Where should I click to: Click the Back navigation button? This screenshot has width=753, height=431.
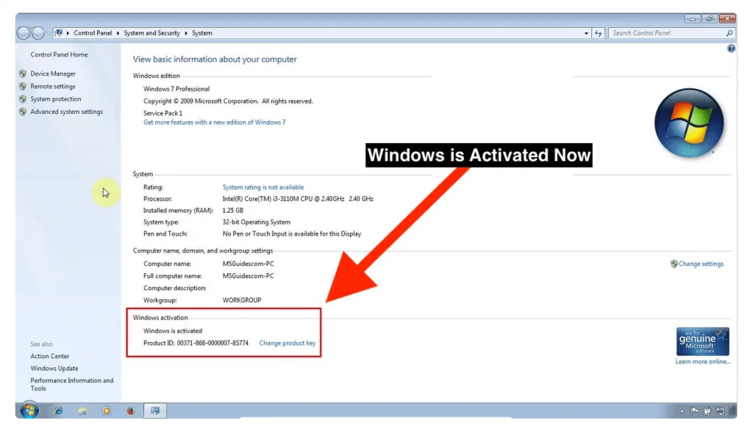[x=24, y=33]
